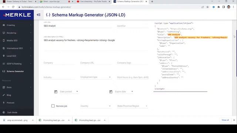This screenshot has height=133, width=237.
Task: Open the Rendering sidebar section
Action: (x=17, y=33)
